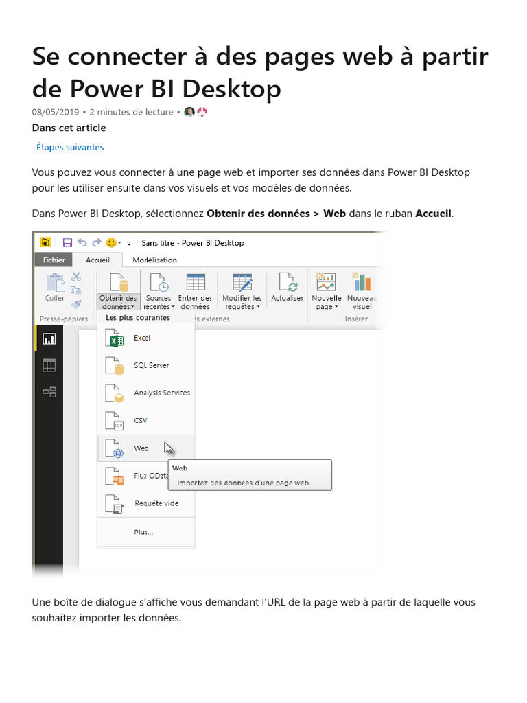
Task: Click the Nouveau visuel label
Action: click(362, 302)
